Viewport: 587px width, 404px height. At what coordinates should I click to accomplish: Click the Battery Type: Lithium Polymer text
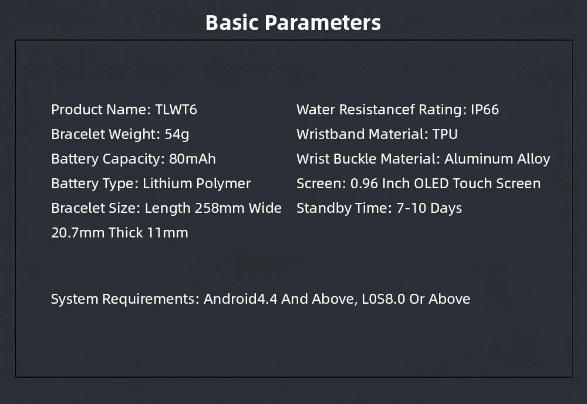click(x=151, y=184)
